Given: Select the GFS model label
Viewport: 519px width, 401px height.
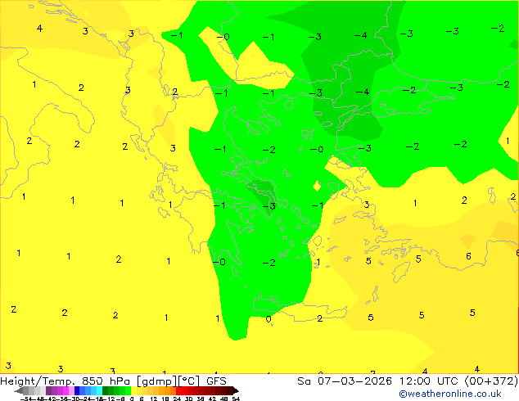Looking at the screenshot, I should tap(216, 381).
